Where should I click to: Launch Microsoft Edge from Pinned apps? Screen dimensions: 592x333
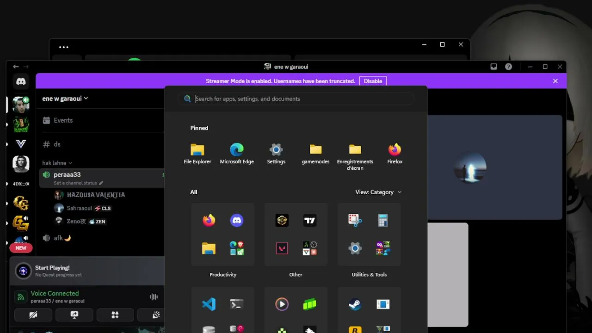coord(237,154)
